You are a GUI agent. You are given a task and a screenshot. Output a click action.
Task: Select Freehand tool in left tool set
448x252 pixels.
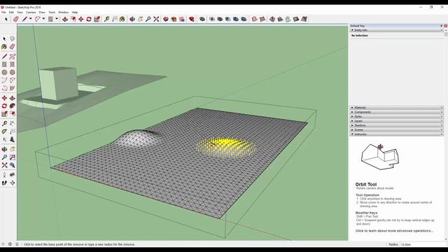click(x=13, y=56)
